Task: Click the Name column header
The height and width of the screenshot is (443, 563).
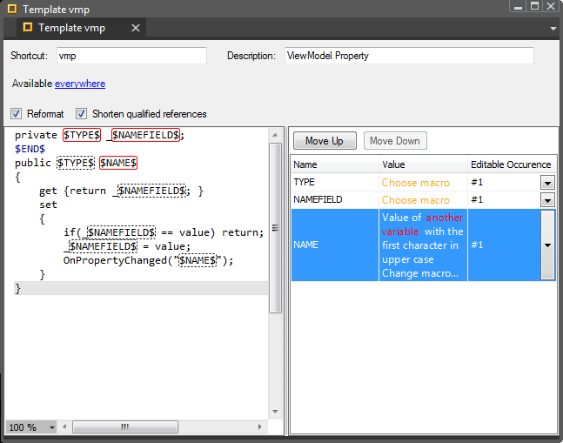Action: coord(335,164)
